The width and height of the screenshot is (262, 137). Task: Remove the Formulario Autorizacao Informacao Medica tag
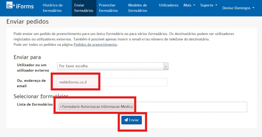(61, 107)
